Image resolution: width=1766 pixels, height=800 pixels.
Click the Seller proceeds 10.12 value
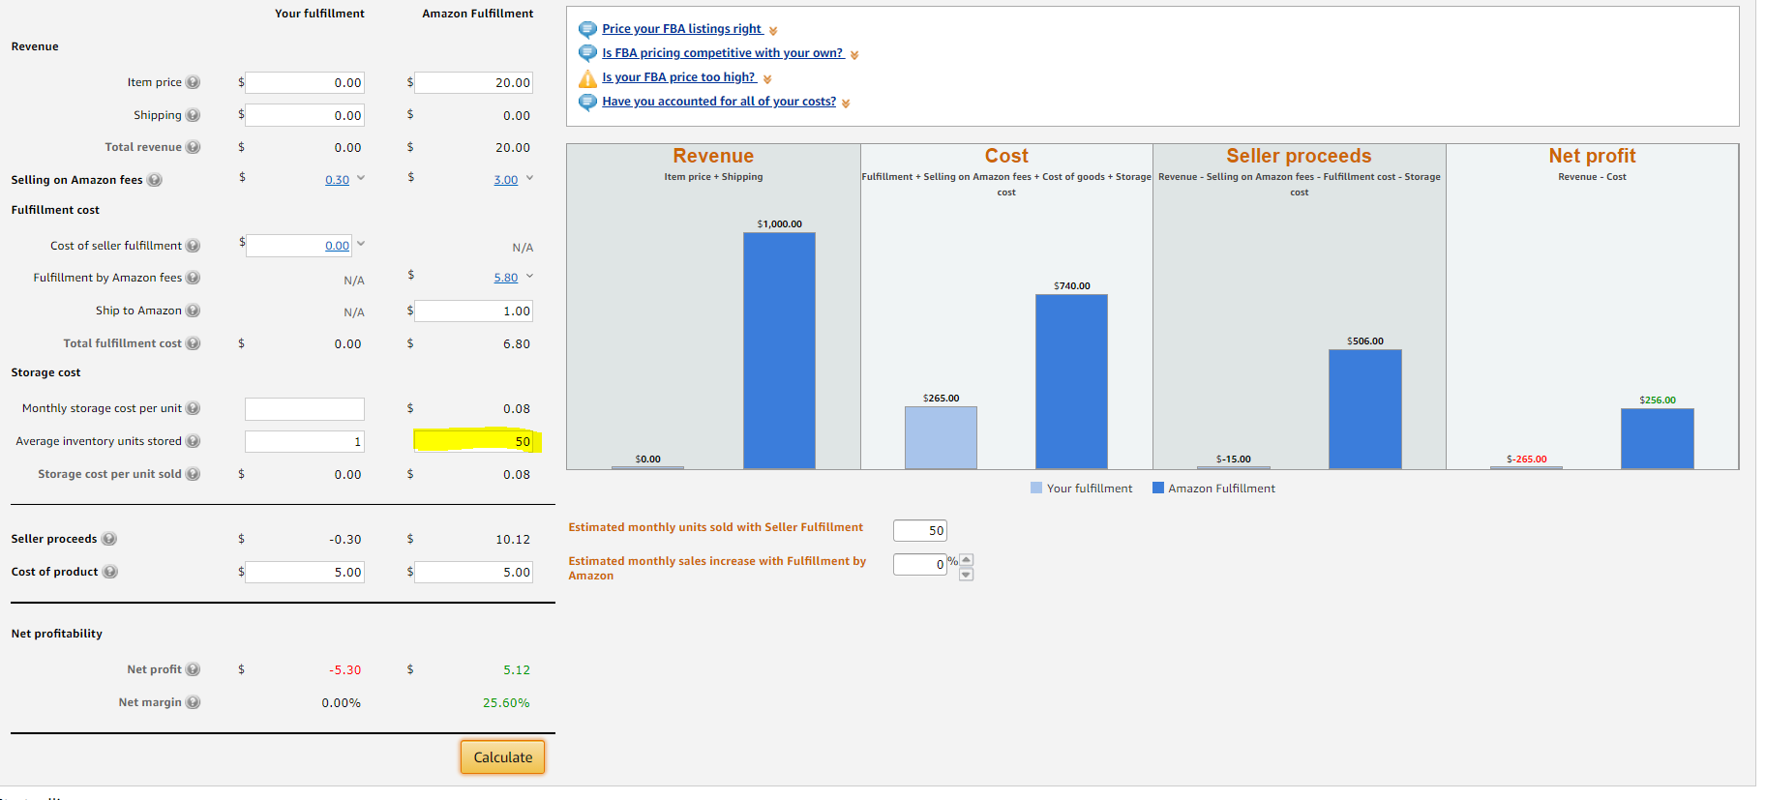tap(513, 540)
